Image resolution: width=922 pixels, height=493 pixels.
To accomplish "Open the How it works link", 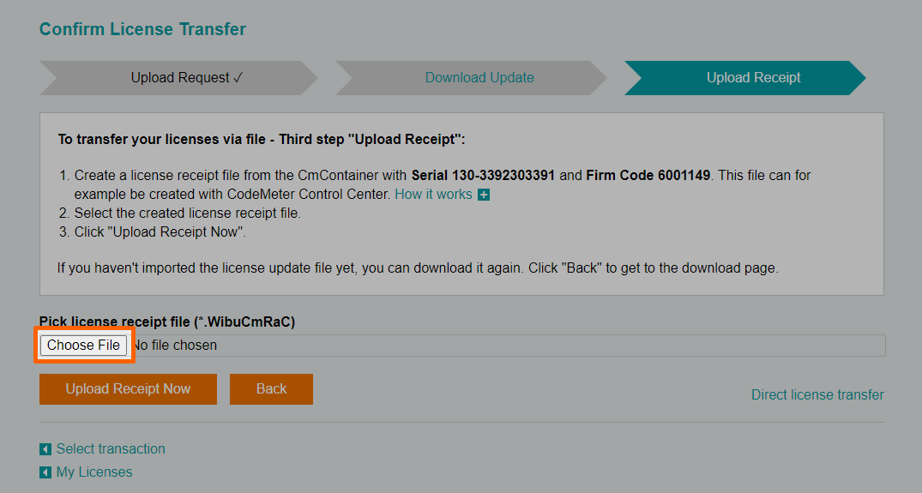I will tap(433, 195).
